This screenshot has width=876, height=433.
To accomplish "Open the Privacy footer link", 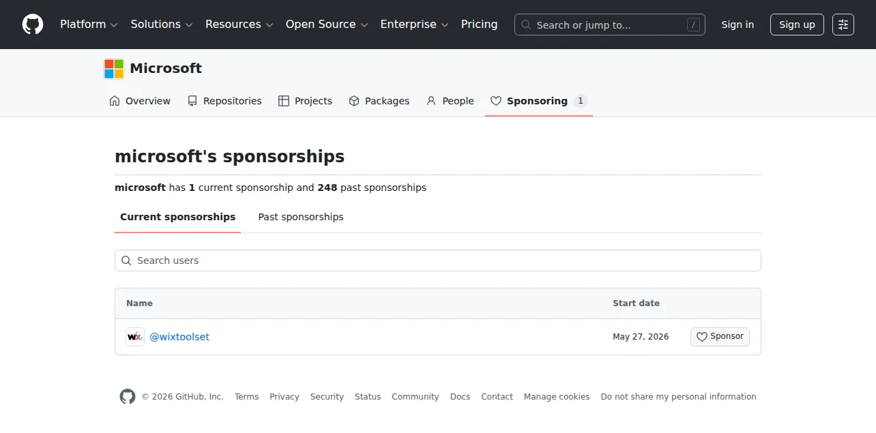I will pos(284,397).
